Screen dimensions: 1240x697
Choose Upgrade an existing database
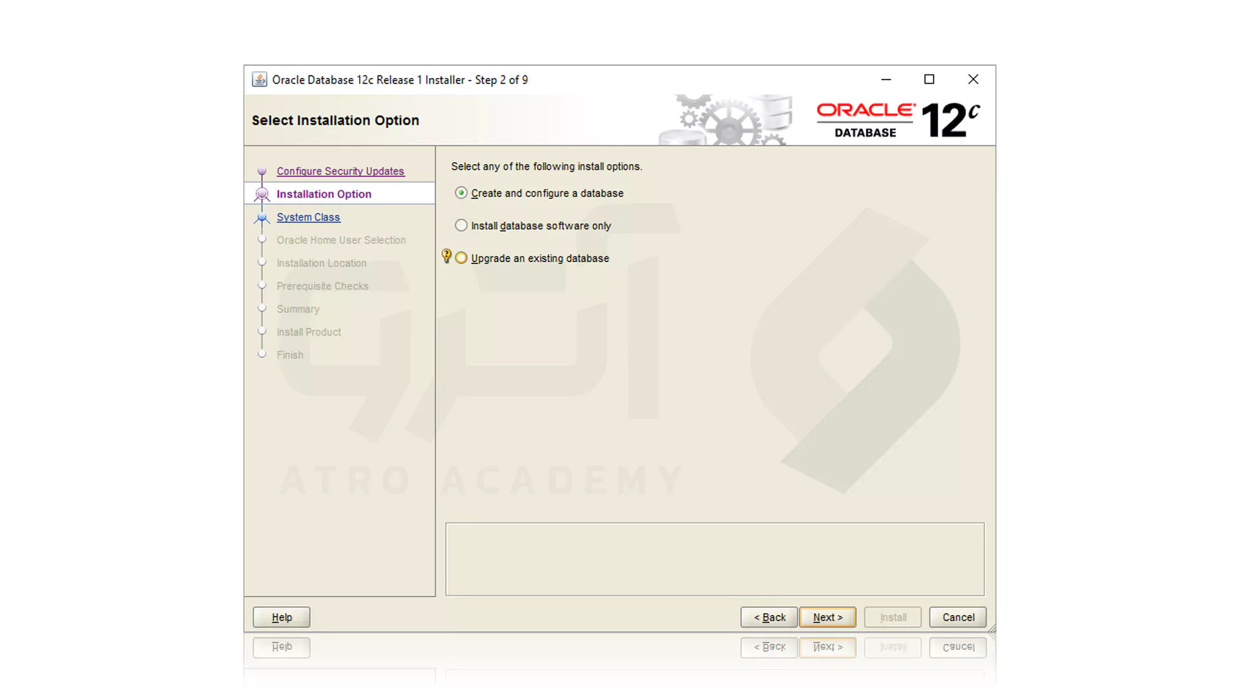(x=461, y=257)
